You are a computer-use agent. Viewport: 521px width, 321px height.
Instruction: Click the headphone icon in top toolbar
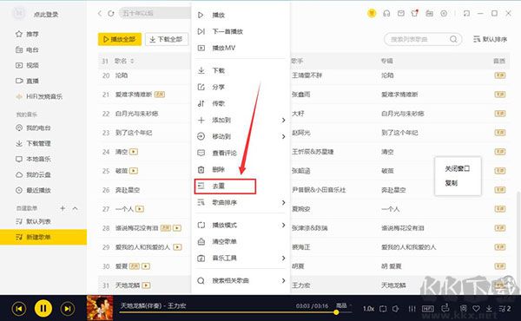(386, 13)
